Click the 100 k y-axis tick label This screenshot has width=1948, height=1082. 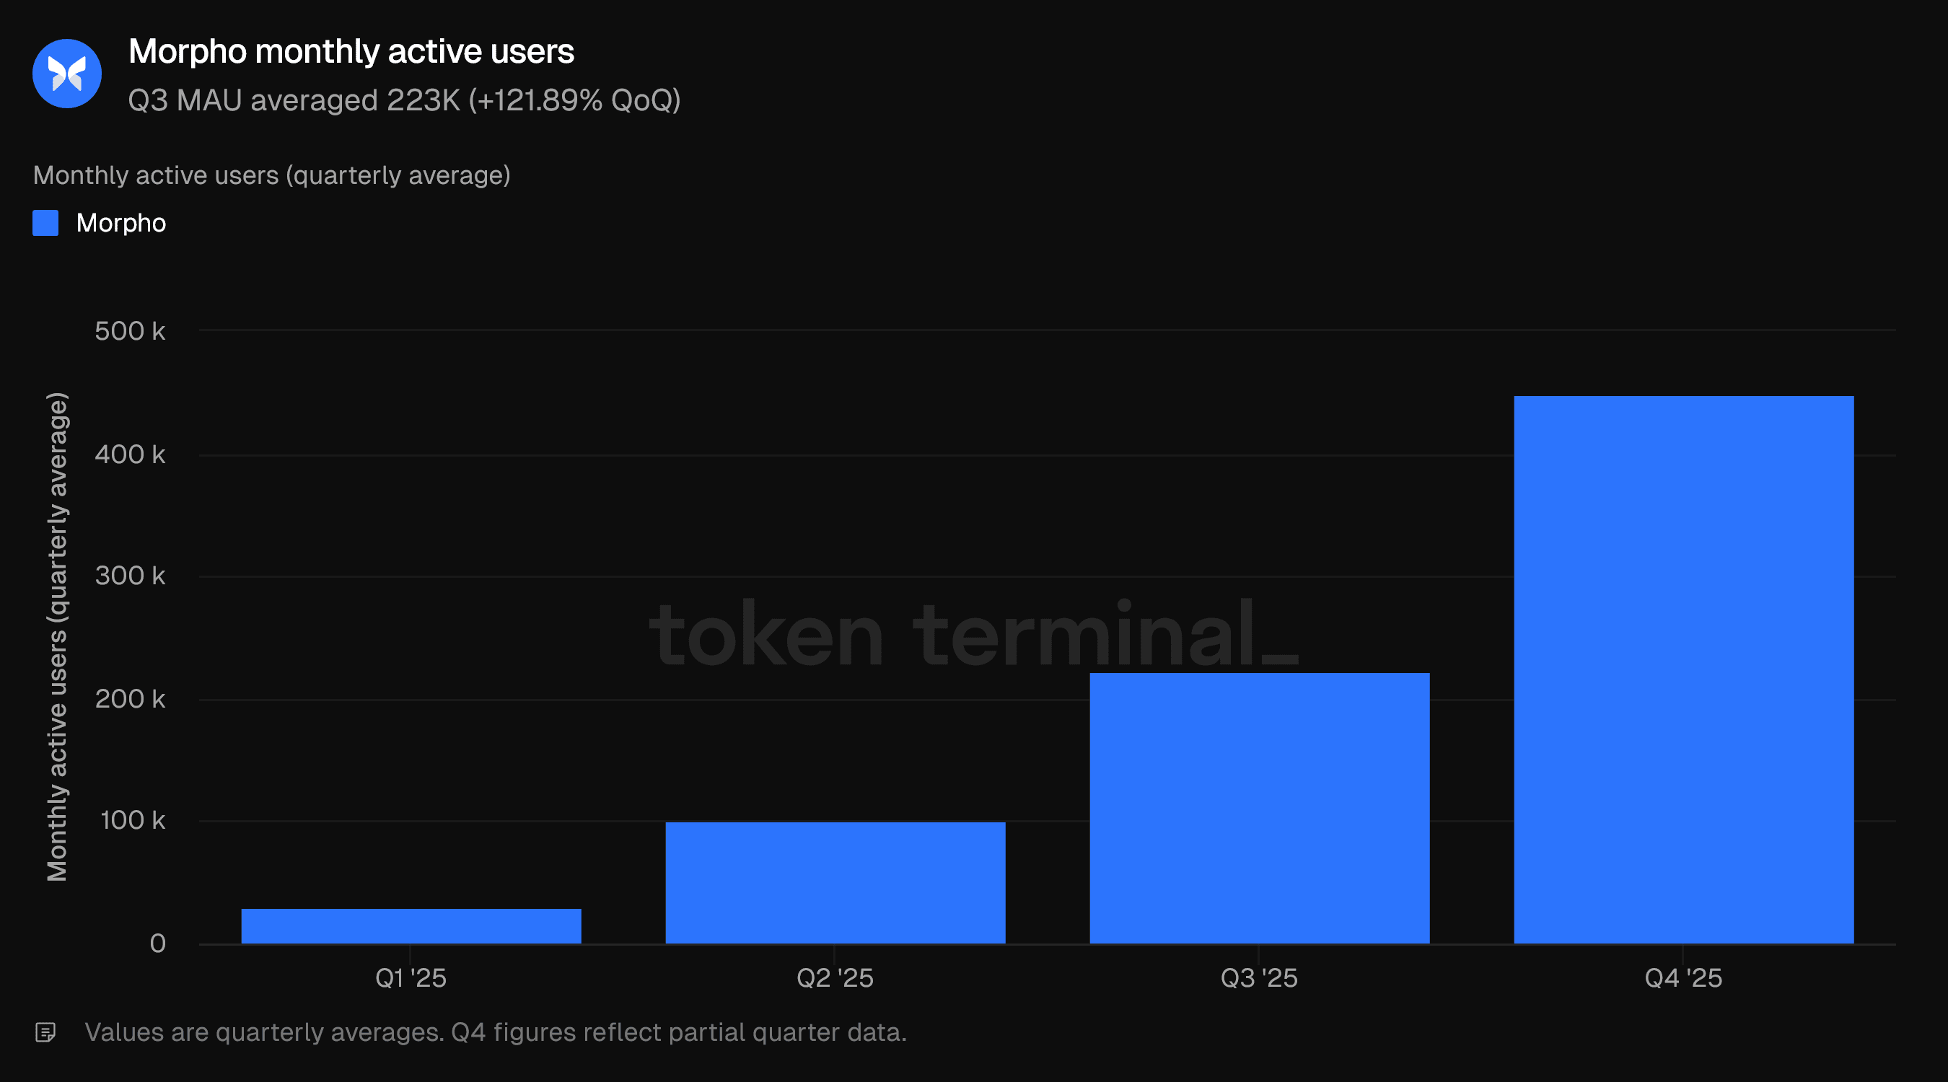[x=132, y=820]
